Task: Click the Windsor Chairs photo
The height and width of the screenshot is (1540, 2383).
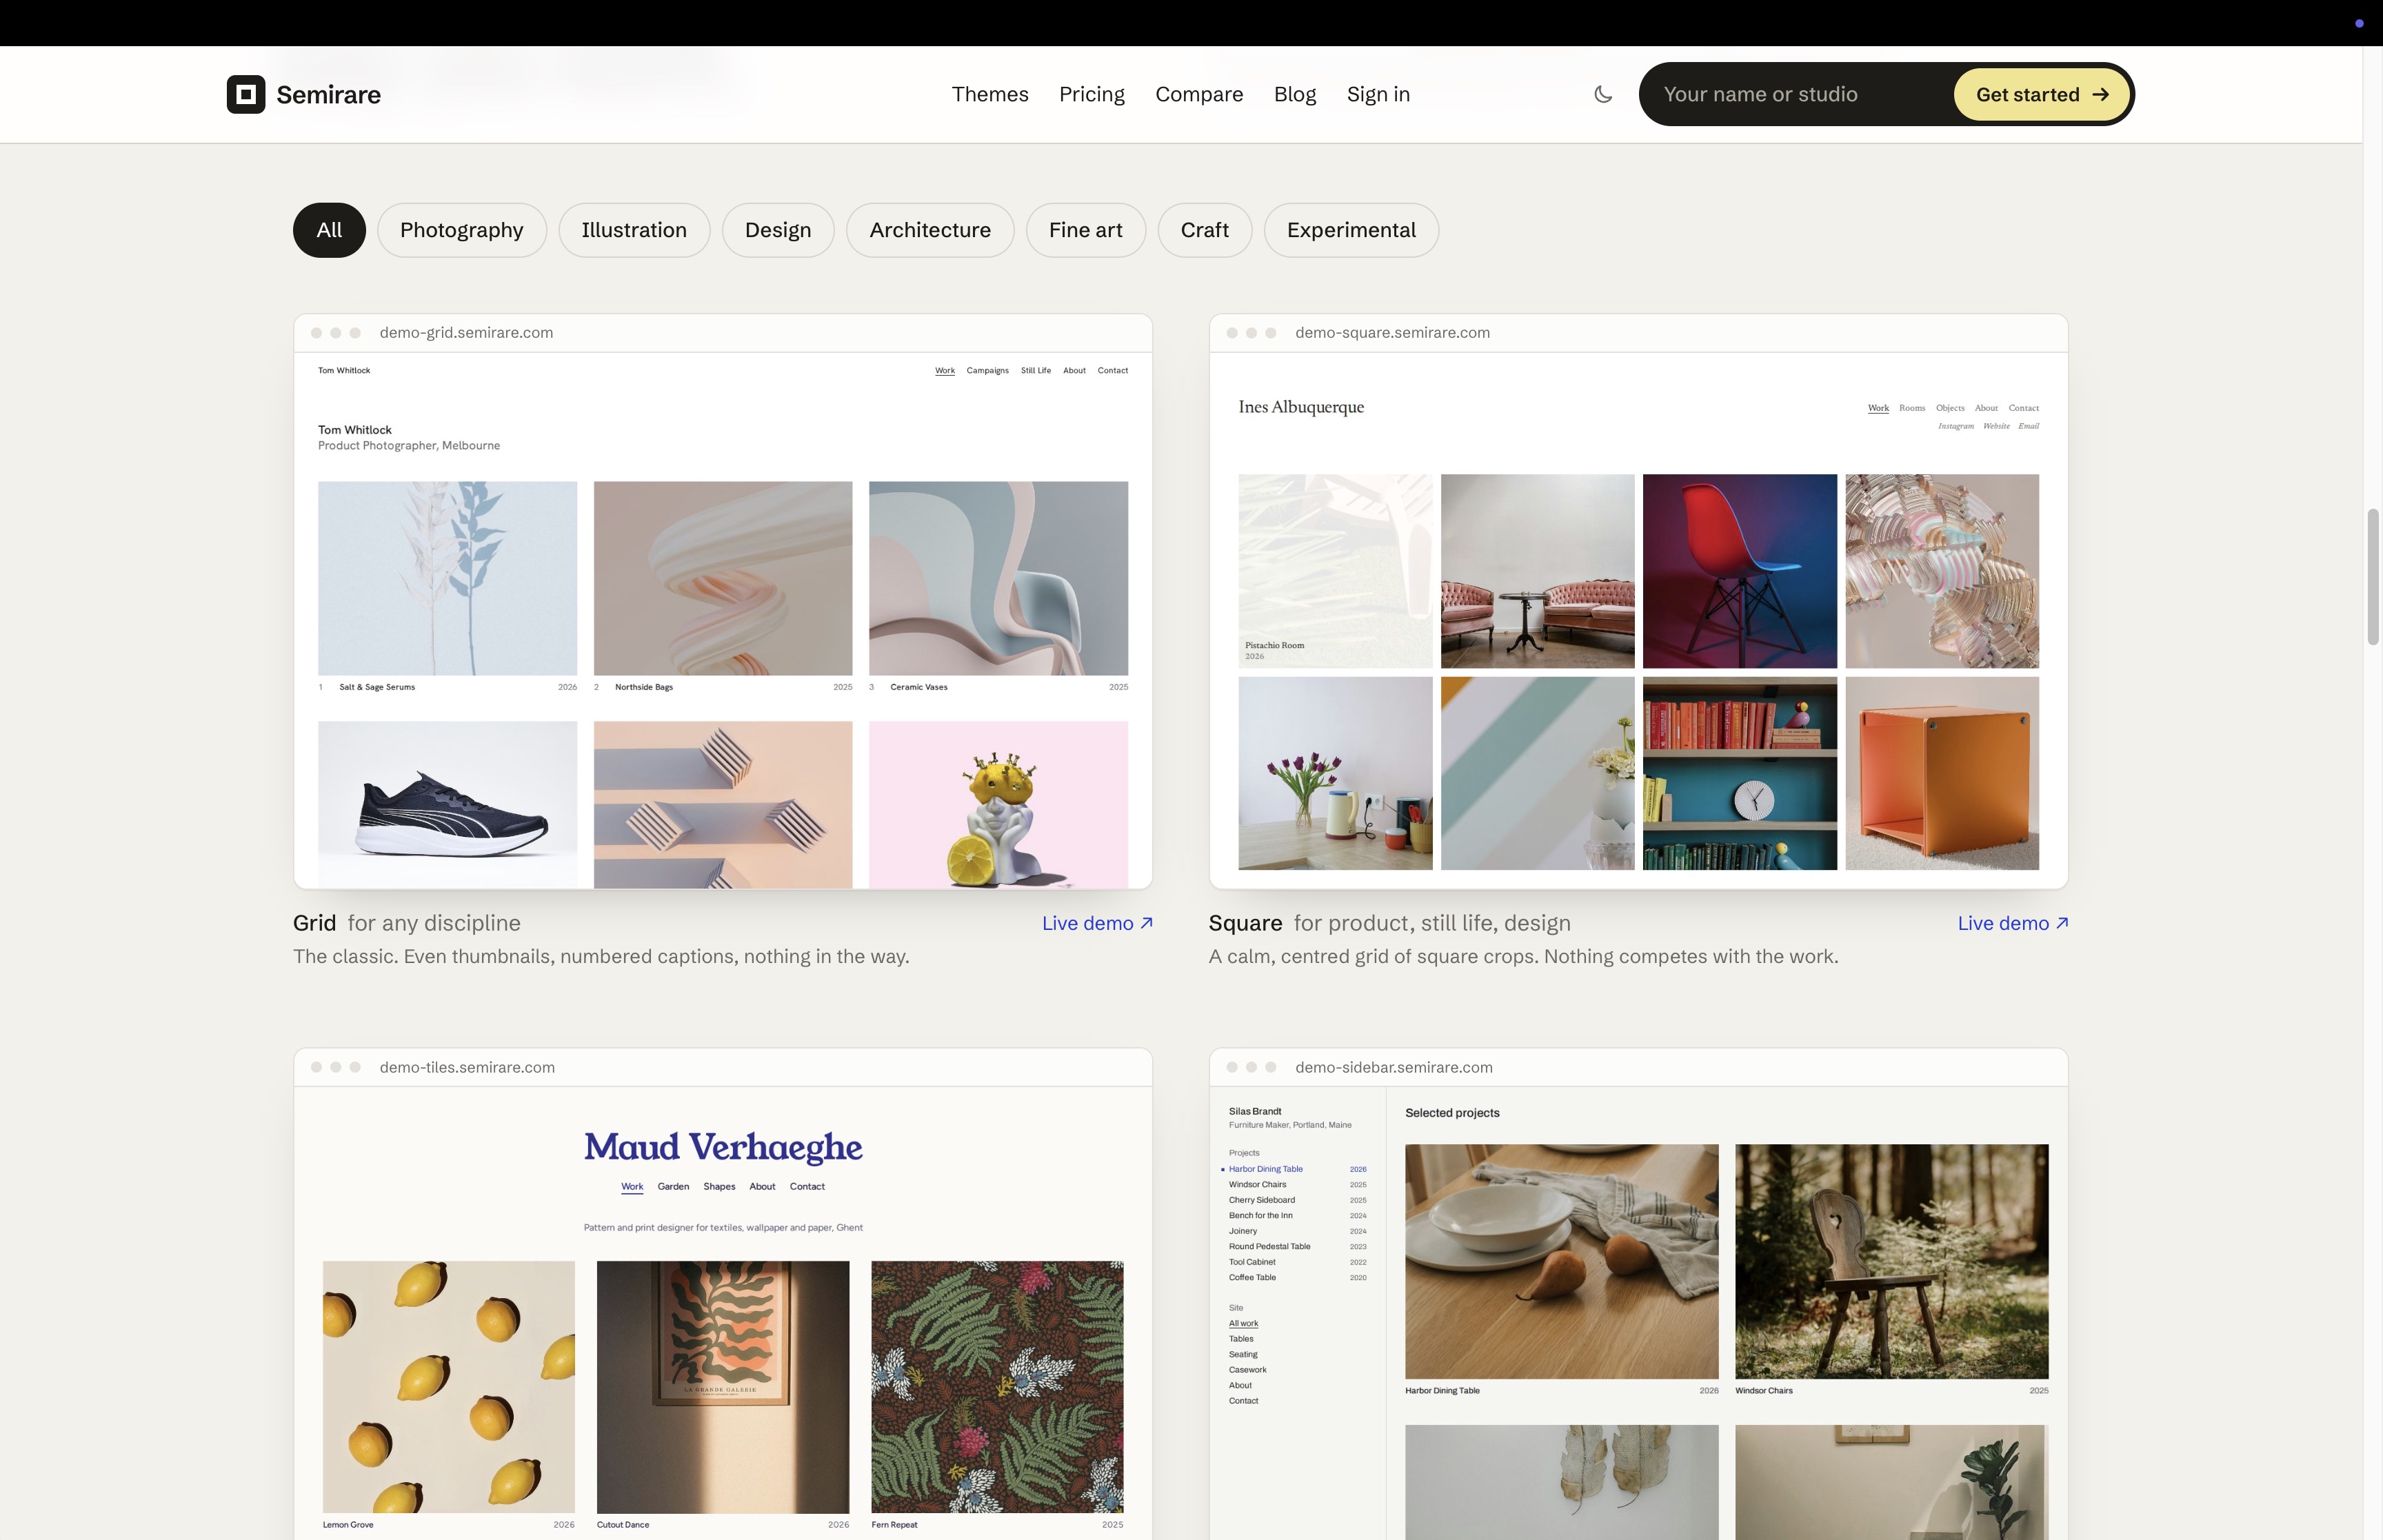Action: pyautogui.click(x=1892, y=1262)
